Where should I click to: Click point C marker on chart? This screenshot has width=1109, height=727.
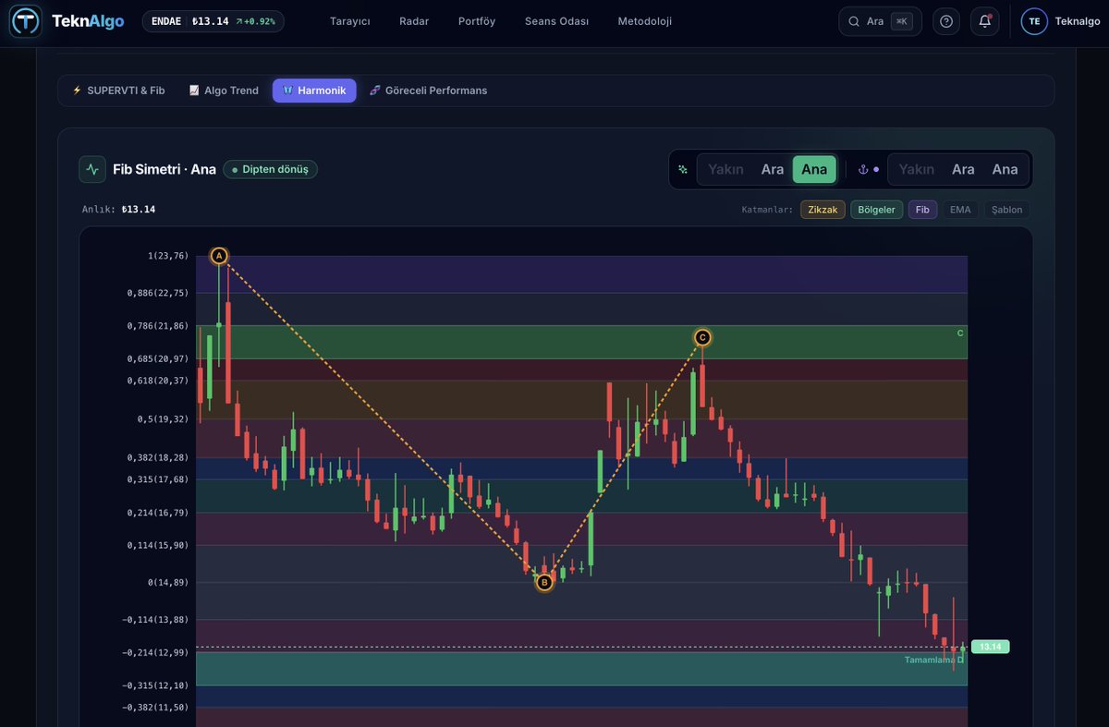click(702, 338)
